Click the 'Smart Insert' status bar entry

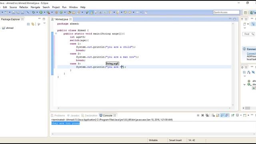(175, 140)
